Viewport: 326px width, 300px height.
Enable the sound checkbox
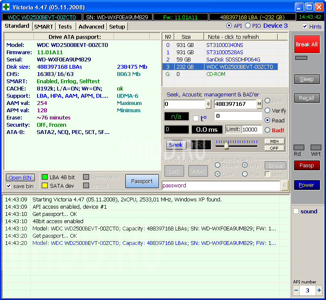click(296, 211)
